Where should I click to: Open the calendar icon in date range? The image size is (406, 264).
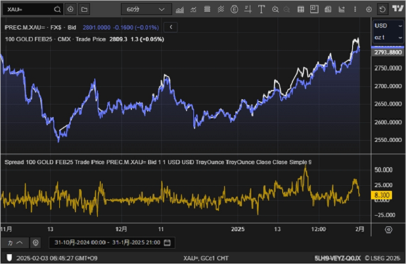pyautogui.click(x=167, y=243)
